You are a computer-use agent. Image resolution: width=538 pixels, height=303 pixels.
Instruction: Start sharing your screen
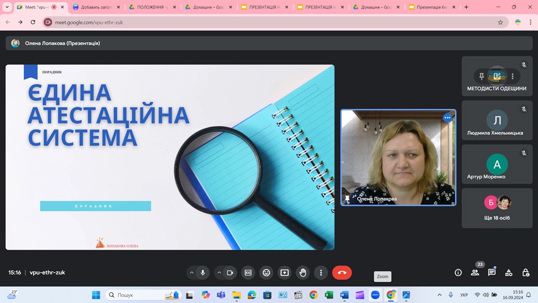(x=285, y=273)
